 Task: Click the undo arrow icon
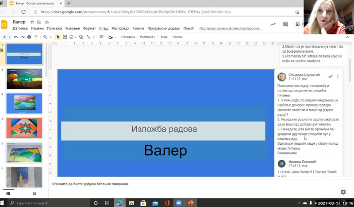[15, 37]
